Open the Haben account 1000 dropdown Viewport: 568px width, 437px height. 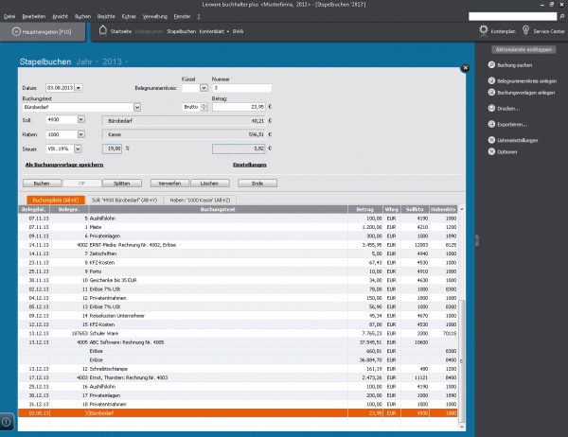pos(81,134)
